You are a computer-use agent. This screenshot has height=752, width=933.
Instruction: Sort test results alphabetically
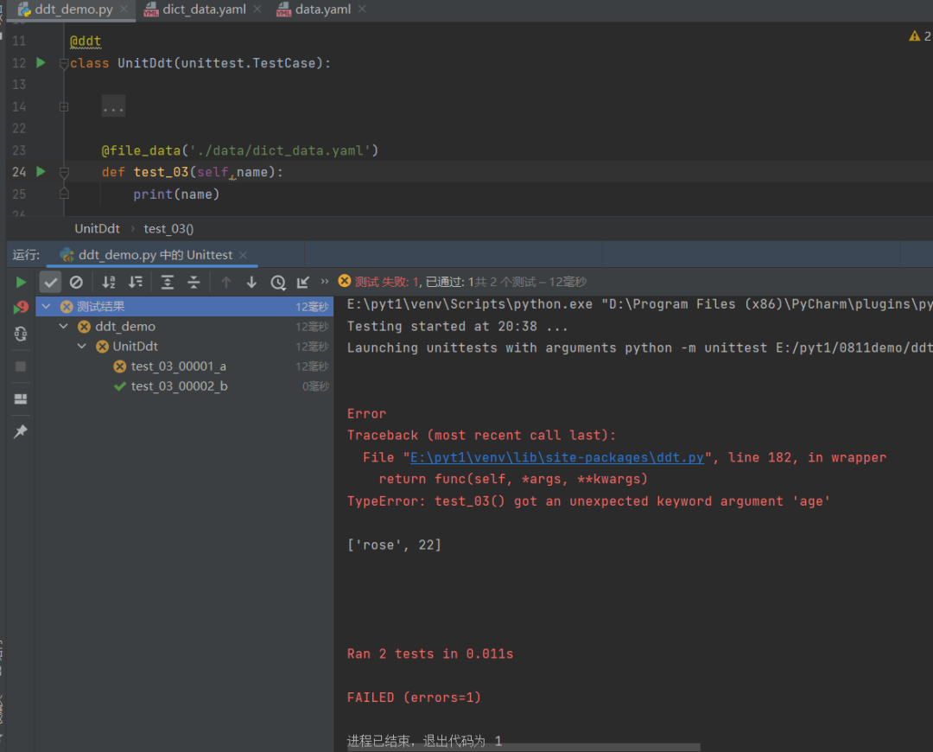(x=109, y=282)
